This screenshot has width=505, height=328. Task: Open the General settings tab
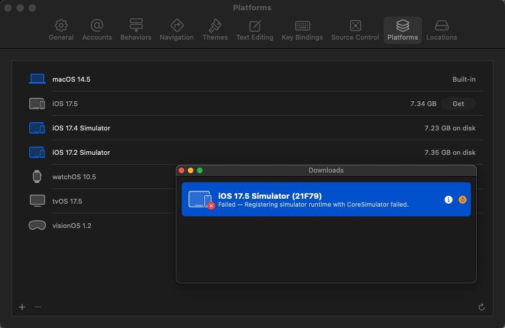coord(61,30)
